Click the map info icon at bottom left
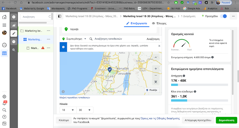This screenshot has width=239, height=128. [63, 91]
